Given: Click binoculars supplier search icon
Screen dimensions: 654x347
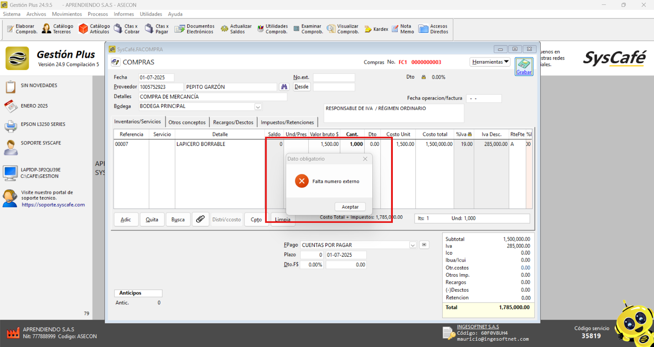Looking at the screenshot, I should 284,87.
